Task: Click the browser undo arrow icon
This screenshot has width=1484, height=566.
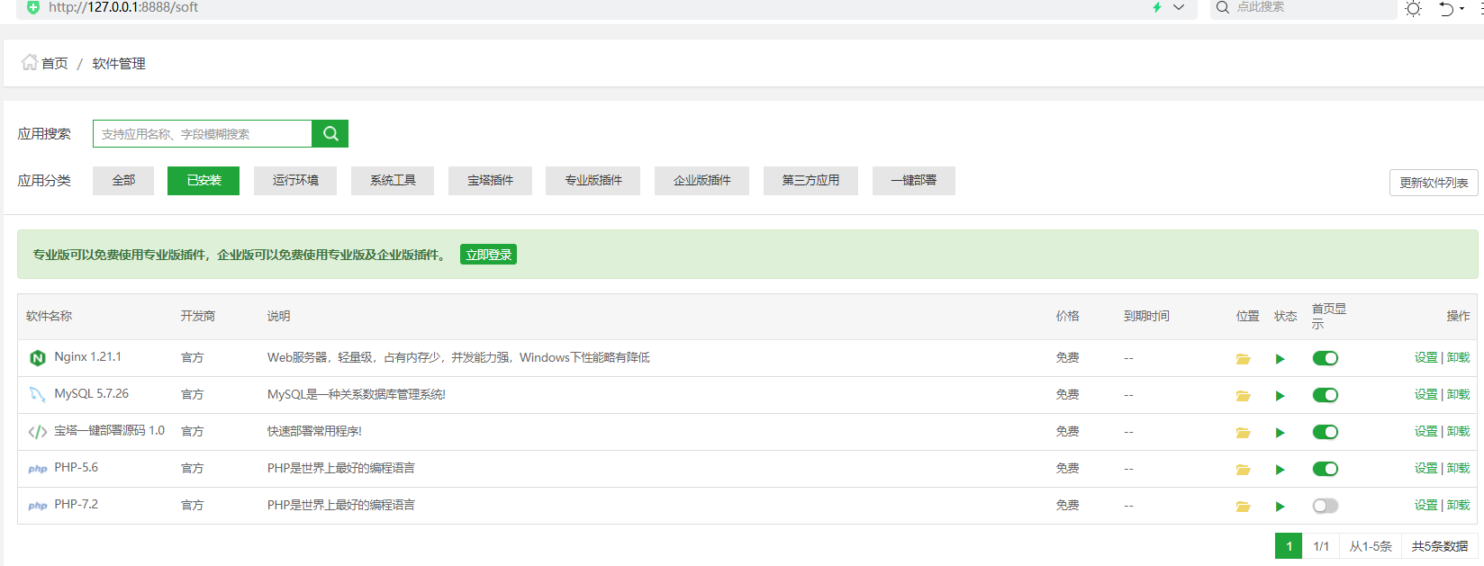Action: (x=1446, y=9)
